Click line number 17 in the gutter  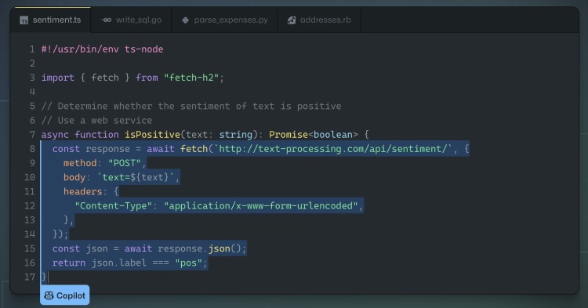30,277
